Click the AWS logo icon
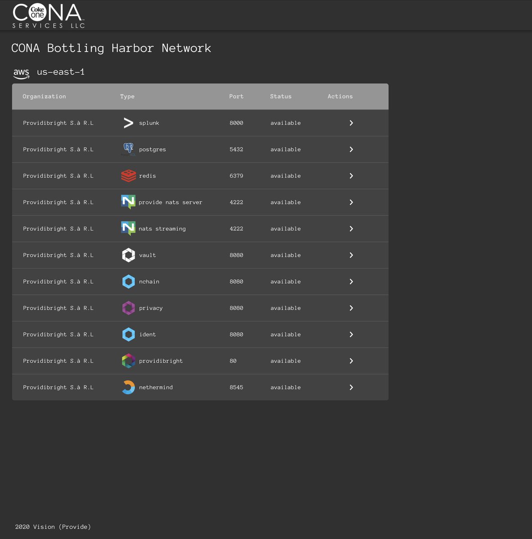Image resolution: width=532 pixels, height=539 pixels. click(x=21, y=73)
